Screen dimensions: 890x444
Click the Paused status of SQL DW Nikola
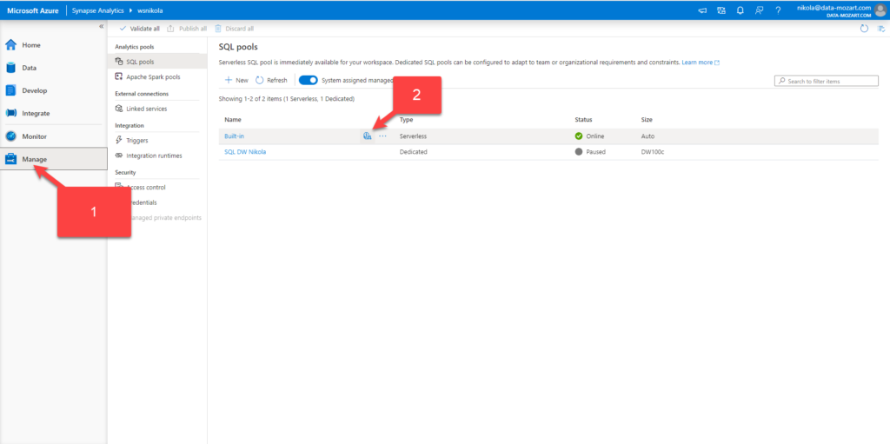click(x=590, y=151)
